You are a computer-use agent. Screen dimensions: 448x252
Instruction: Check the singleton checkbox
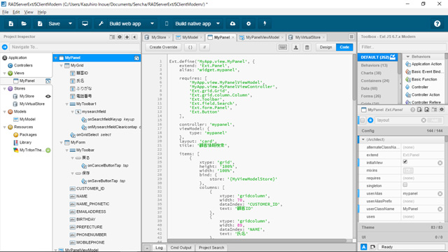[405, 185]
